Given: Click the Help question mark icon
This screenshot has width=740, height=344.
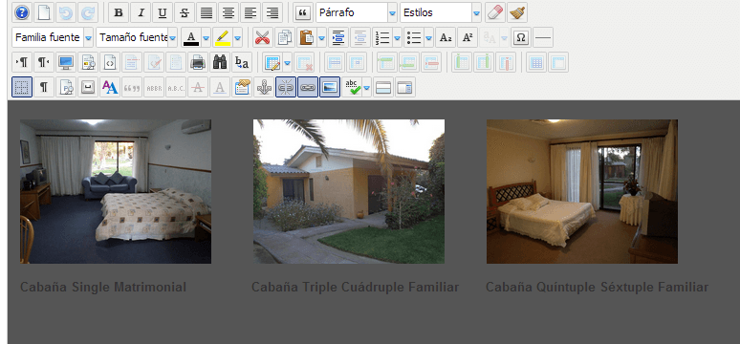Looking at the screenshot, I should tap(22, 12).
